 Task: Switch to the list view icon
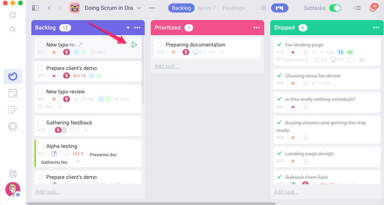click(263, 8)
